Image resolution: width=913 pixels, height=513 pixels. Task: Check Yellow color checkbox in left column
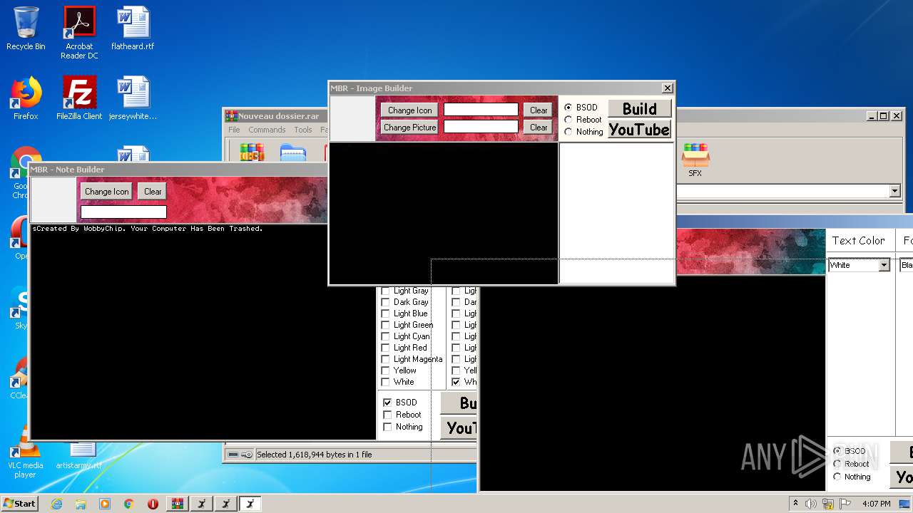(x=385, y=370)
